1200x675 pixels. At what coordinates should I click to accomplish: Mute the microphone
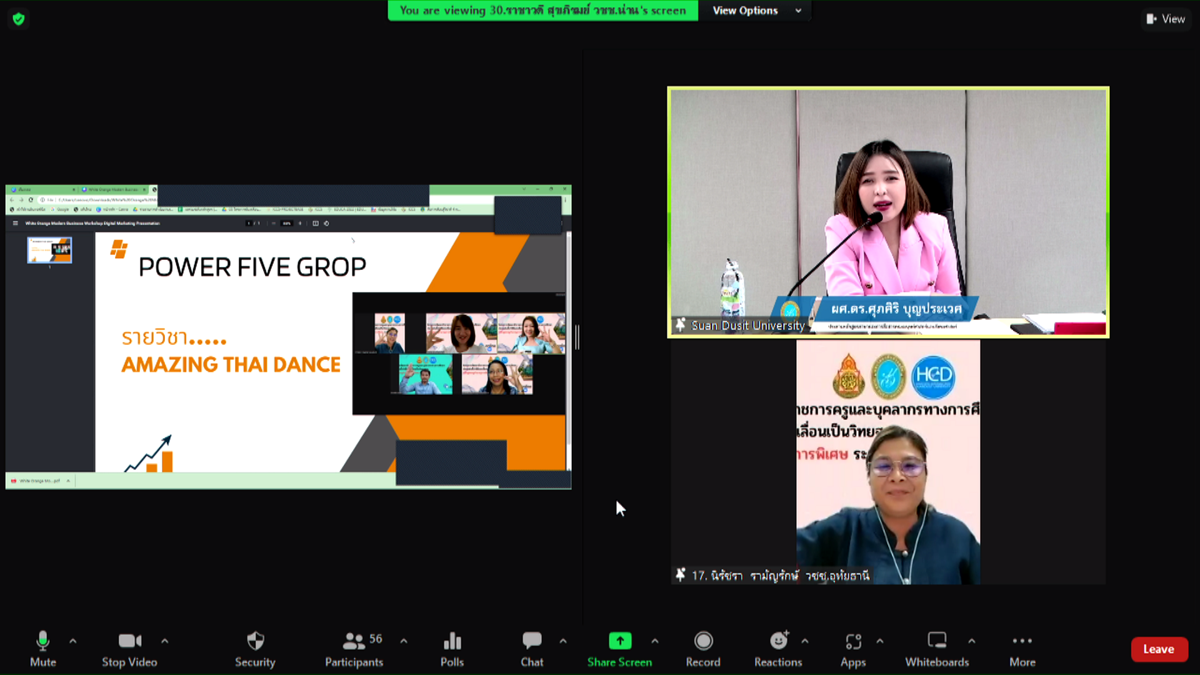[x=42, y=648]
